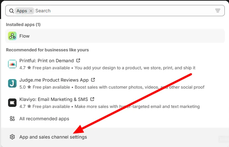Click the magnifying glass search icon
This screenshot has width=229, height=147.
(11, 11)
